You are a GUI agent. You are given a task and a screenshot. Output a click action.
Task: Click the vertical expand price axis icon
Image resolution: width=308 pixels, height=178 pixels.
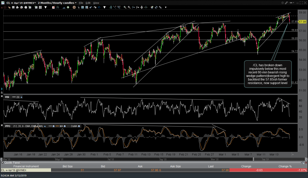pyautogui.click(x=141, y=7)
